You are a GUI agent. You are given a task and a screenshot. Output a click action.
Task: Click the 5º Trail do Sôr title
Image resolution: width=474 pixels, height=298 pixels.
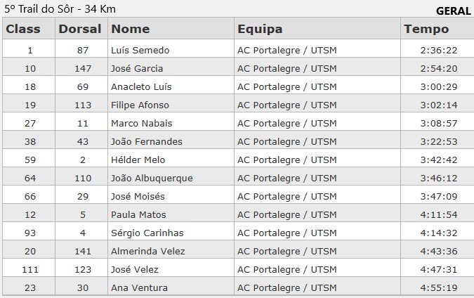(x=60, y=9)
